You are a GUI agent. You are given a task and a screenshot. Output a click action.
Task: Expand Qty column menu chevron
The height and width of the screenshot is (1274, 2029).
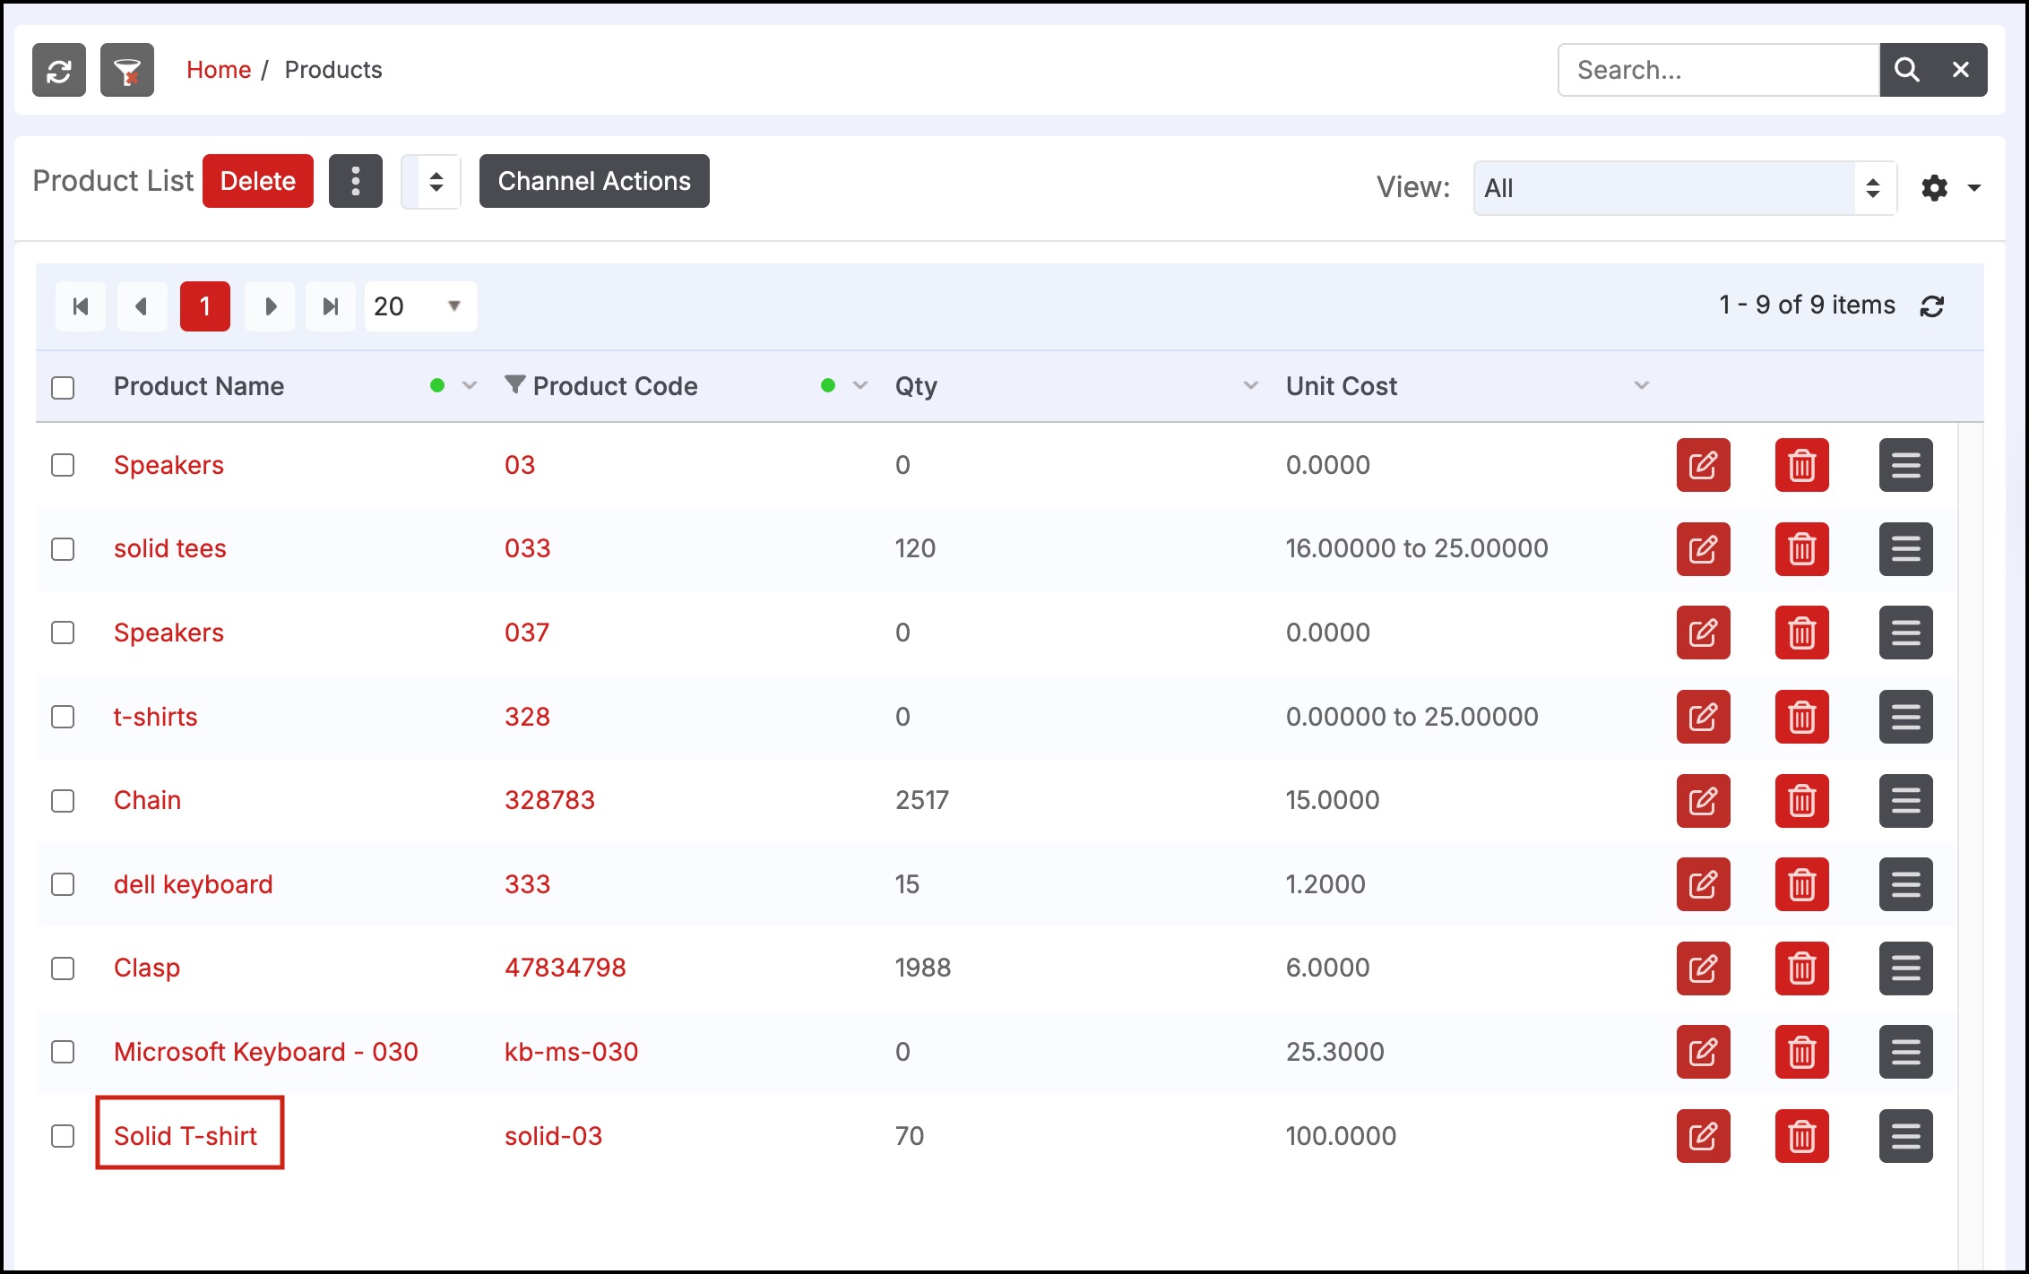point(1251,386)
